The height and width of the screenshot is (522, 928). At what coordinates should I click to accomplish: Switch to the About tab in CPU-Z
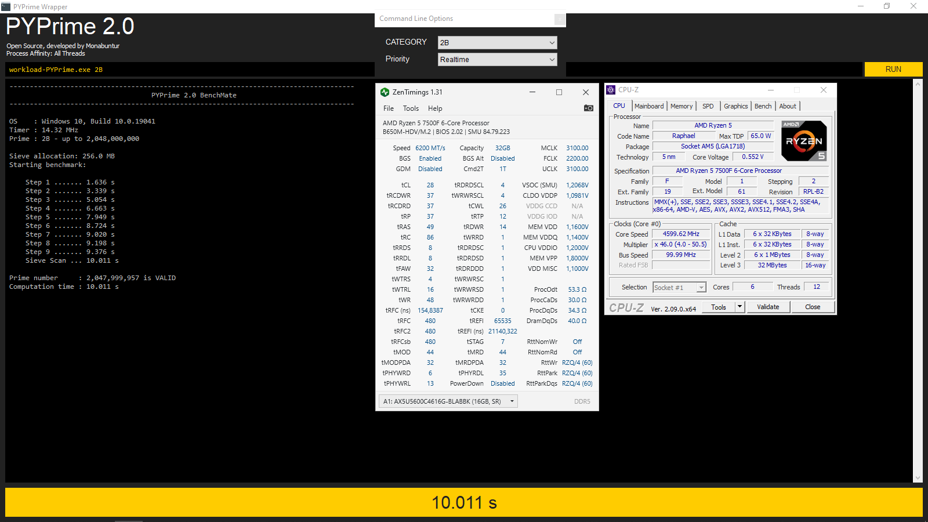[x=788, y=106]
